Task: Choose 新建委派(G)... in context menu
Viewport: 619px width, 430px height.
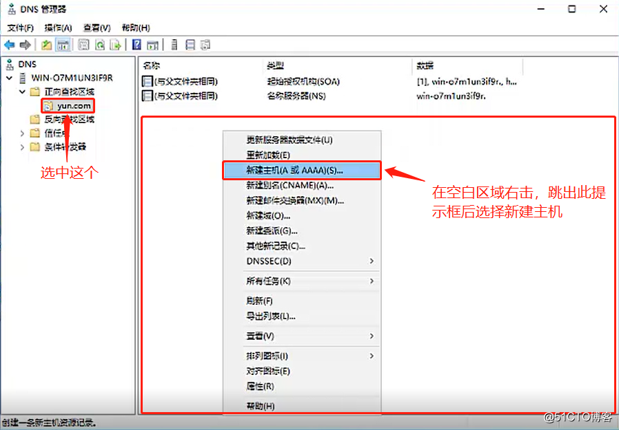Action: pyautogui.click(x=302, y=230)
